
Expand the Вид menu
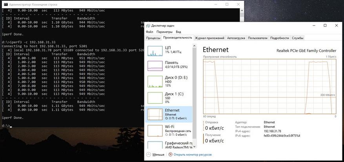click(x=178, y=32)
